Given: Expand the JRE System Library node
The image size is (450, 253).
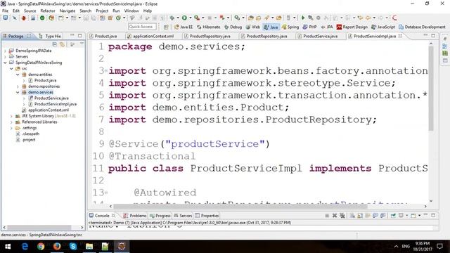Looking at the screenshot, I should pyautogui.click(x=11, y=116).
